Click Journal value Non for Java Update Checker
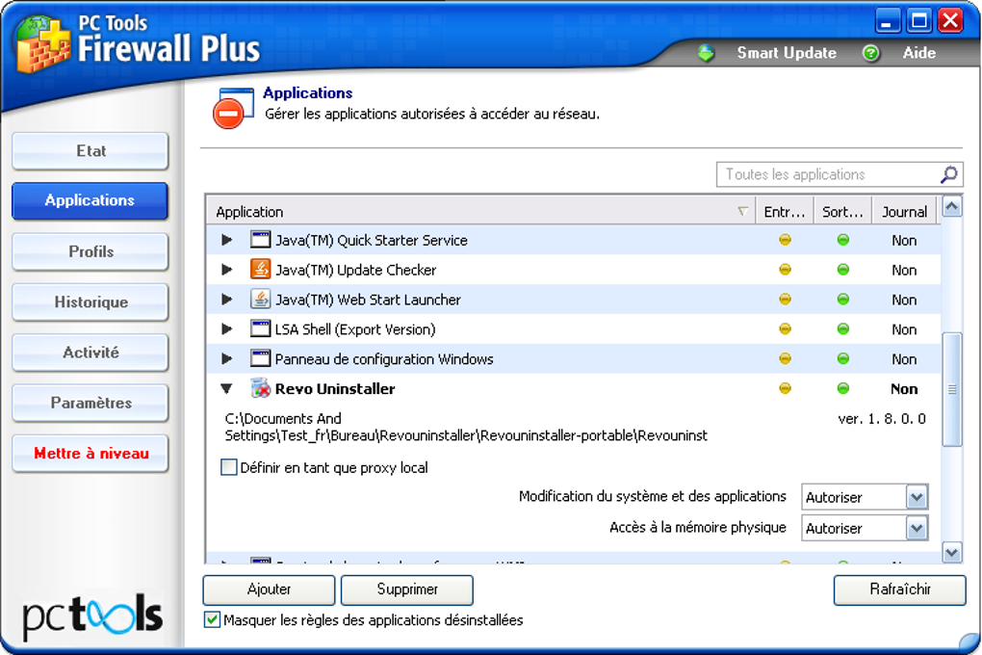The height and width of the screenshot is (655, 982). (904, 270)
